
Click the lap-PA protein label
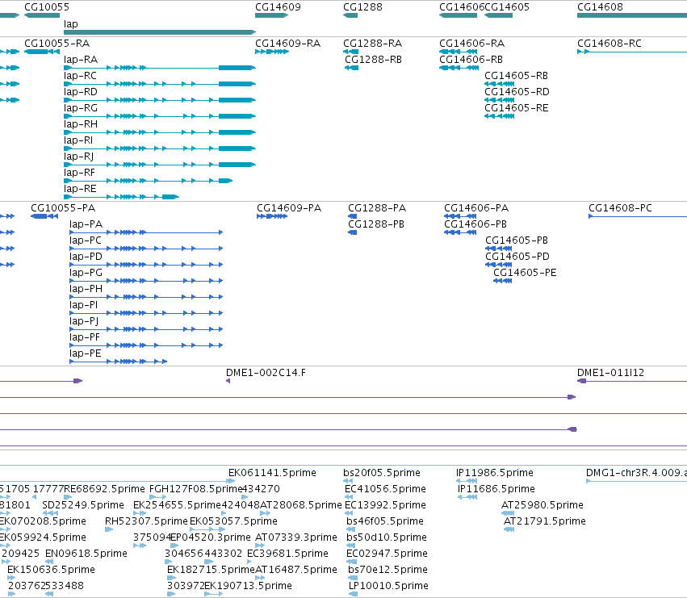pyautogui.click(x=86, y=224)
